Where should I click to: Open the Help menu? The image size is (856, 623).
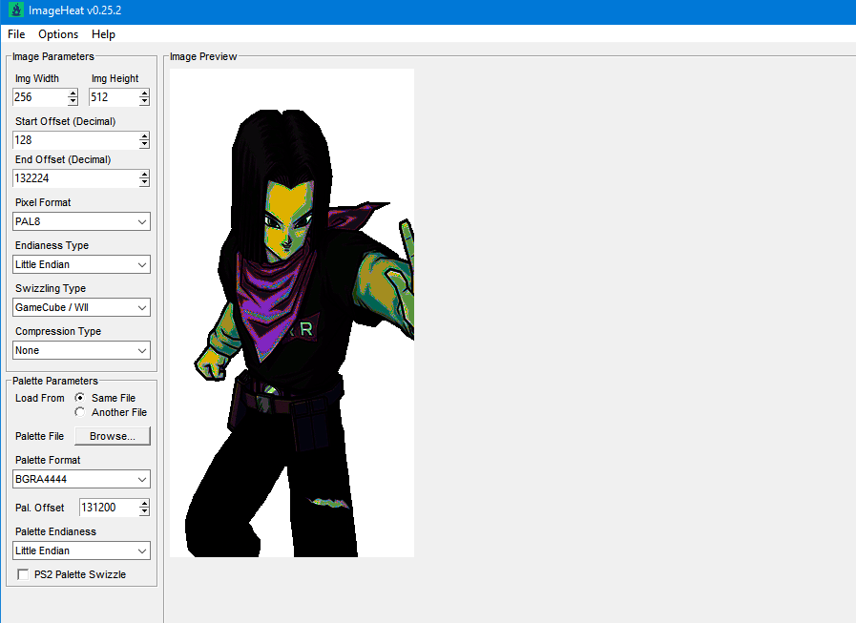tap(103, 34)
